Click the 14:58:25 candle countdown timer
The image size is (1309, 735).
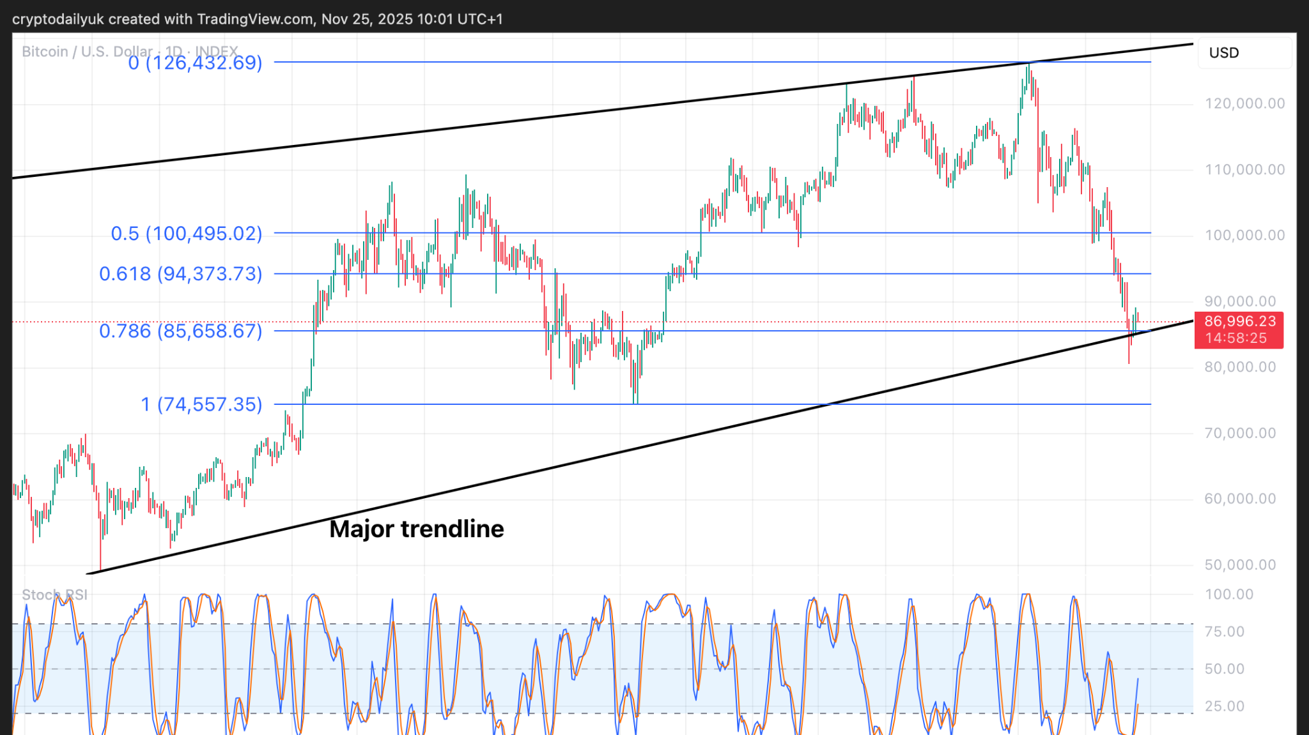point(1235,338)
